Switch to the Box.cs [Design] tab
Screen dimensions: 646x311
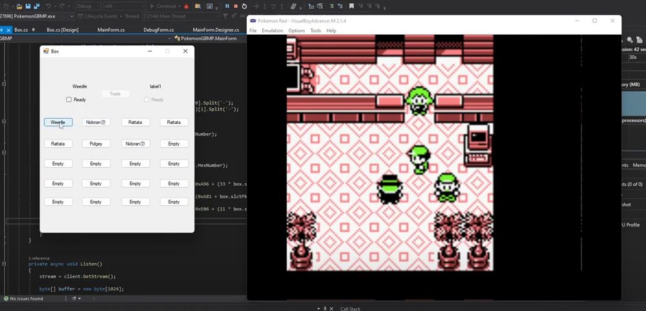click(x=63, y=30)
